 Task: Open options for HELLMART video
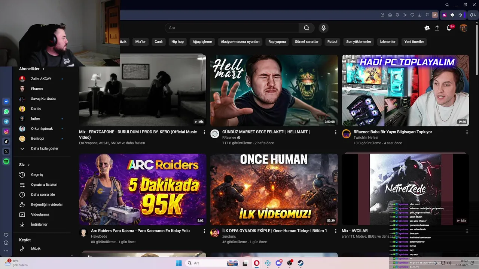(336, 132)
